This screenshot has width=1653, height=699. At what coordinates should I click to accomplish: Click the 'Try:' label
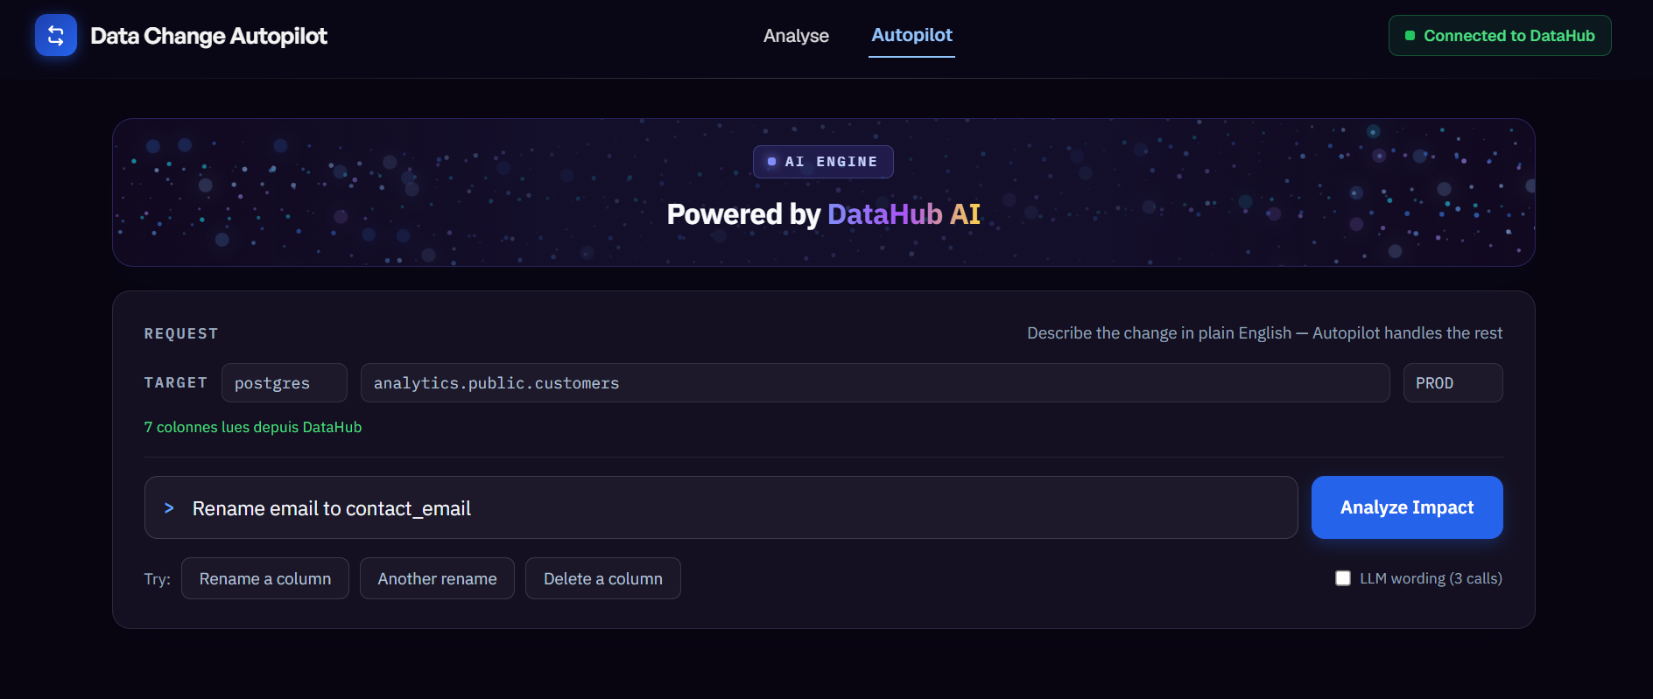point(158,579)
